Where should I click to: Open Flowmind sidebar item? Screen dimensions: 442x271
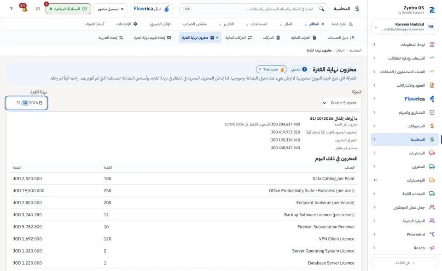tap(405, 234)
